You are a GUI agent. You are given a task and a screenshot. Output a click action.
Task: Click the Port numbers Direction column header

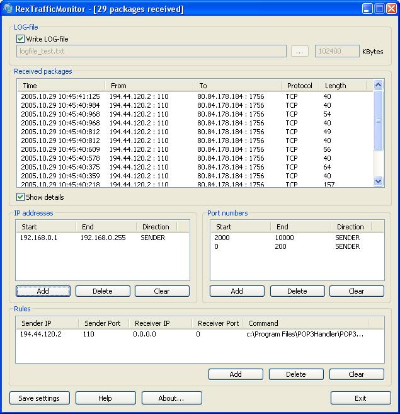pyautogui.click(x=351, y=227)
